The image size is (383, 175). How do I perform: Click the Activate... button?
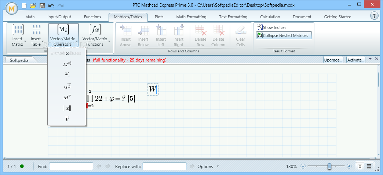355,60
